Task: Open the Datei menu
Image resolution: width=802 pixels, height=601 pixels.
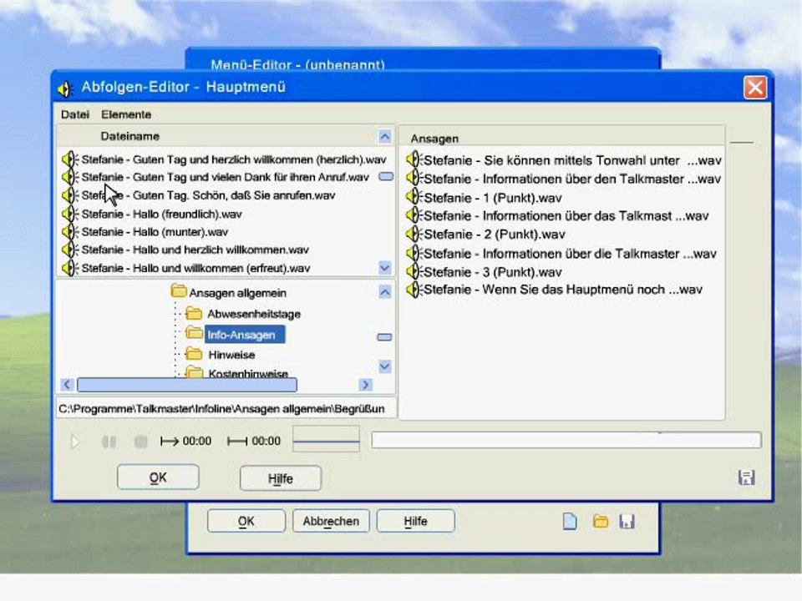Action: (74, 114)
